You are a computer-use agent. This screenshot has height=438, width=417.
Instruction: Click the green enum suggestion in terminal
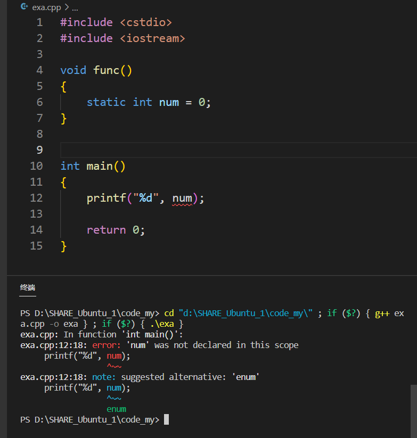point(116,409)
